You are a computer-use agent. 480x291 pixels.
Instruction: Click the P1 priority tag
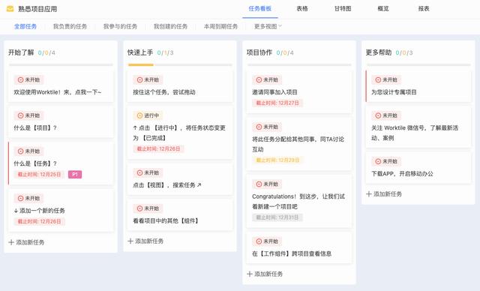tap(75, 175)
